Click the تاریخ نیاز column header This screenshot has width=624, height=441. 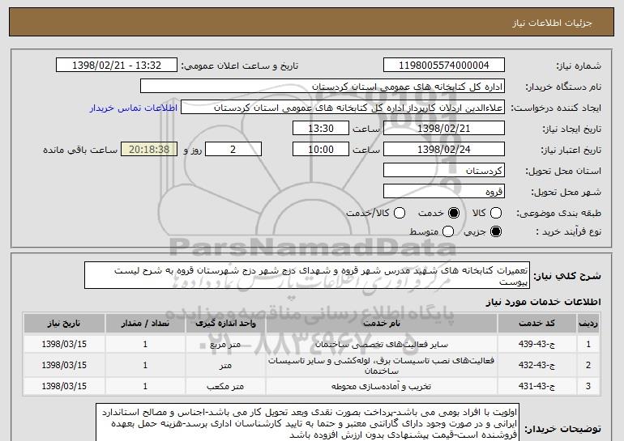(64, 324)
